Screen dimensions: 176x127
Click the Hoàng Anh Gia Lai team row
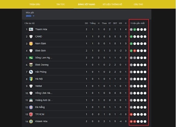(86, 100)
